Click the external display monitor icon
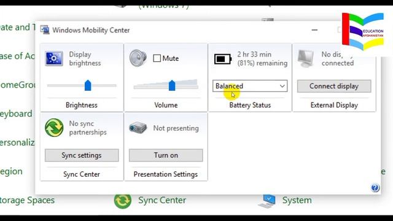Viewport: 393px width, 221px height. tap(306, 58)
